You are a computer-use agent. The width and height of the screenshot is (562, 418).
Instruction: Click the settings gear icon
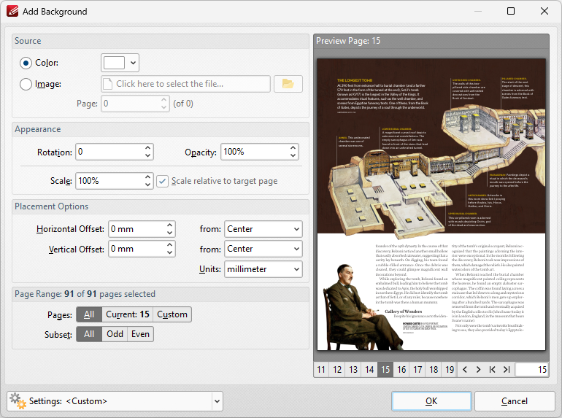point(18,400)
